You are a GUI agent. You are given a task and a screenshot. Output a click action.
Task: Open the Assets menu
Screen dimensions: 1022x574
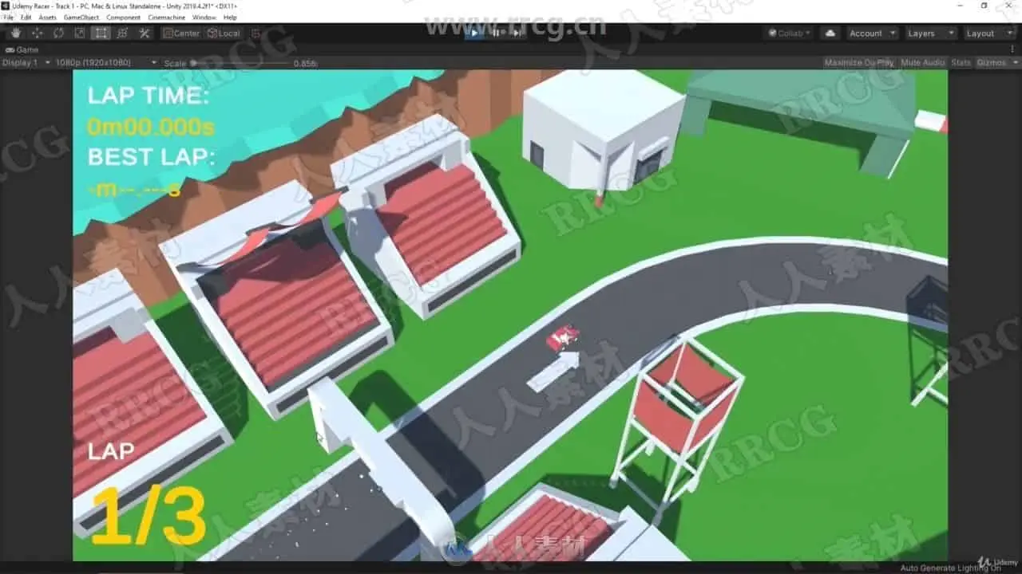click(x=48, y=17)
